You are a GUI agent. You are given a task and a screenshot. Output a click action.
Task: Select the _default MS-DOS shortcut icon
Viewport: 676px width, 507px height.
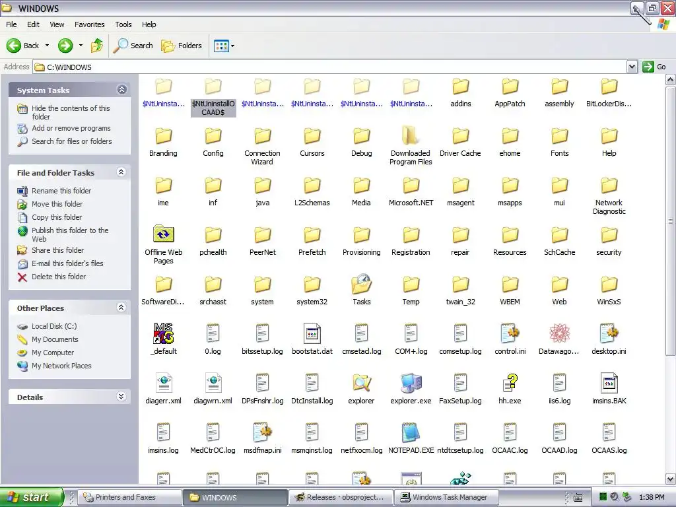(164, 333)
